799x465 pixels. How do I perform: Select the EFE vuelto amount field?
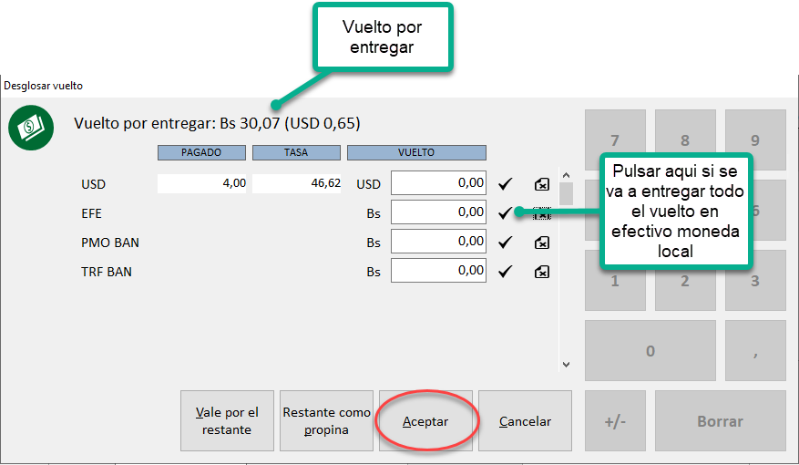[x=438, y=212]
